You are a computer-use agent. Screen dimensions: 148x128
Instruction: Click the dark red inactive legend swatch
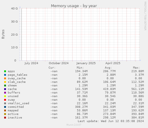click(5, 118)
